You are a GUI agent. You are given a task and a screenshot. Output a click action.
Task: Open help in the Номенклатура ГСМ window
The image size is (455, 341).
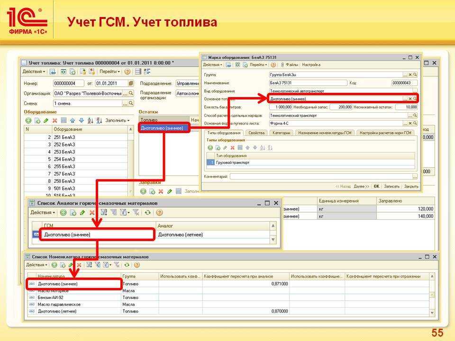pyautogui.click(x=137, y=265)
